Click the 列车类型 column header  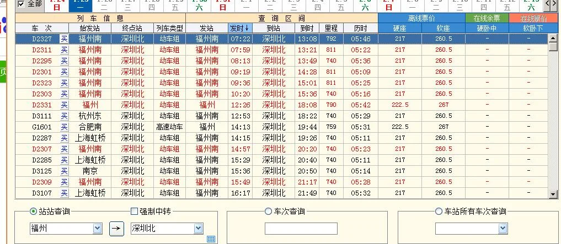(x=169, y=28)
